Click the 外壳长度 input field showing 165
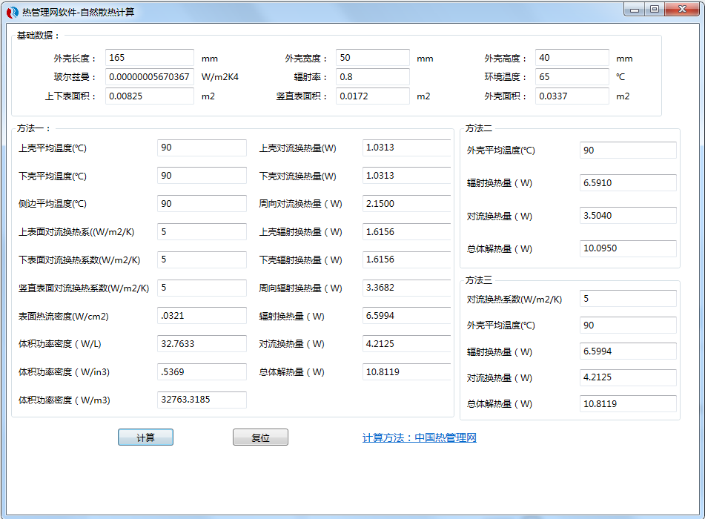 point(149,57)
